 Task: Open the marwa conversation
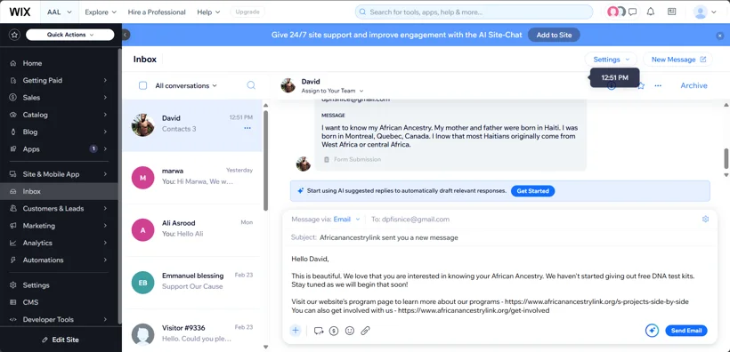click(x=192, y=178)
